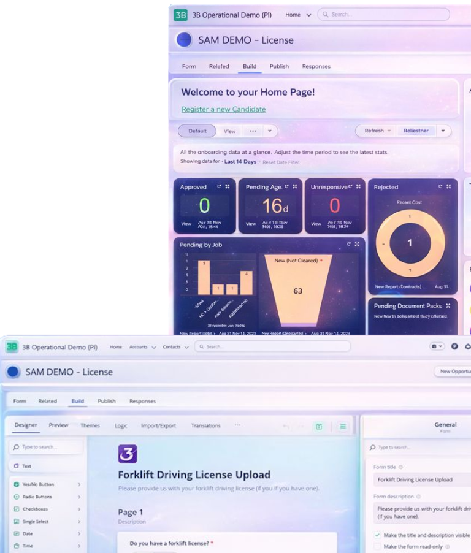Switch to the Publish tab in the top window
This screenshot has width=471, height=553.
[x=279, y=66]
